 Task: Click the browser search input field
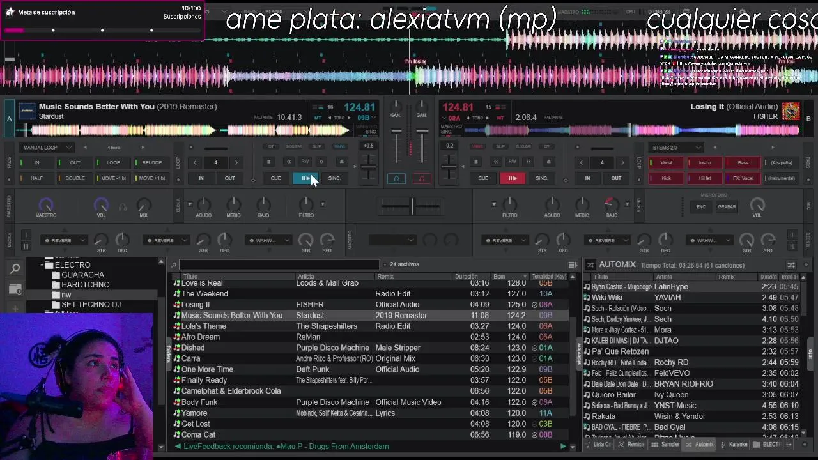pos(279,264)
